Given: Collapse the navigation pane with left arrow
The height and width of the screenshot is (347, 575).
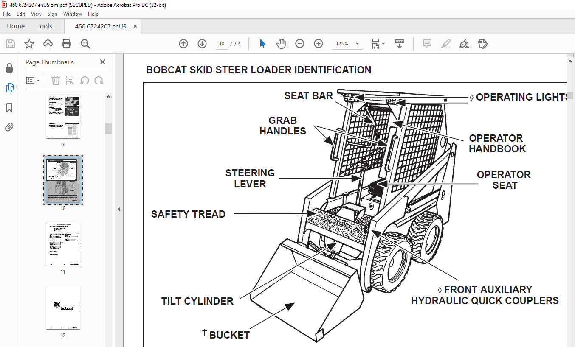Looking at the screenshot, I should pos(119,209).
